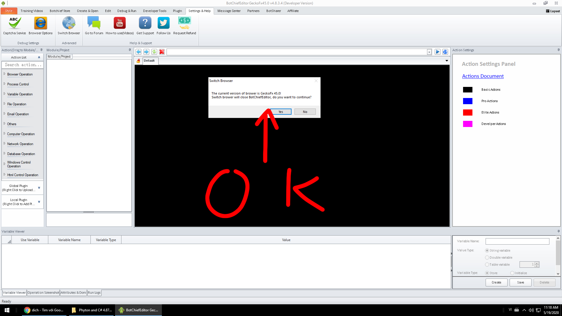Click the red stop browser icon

162,52
